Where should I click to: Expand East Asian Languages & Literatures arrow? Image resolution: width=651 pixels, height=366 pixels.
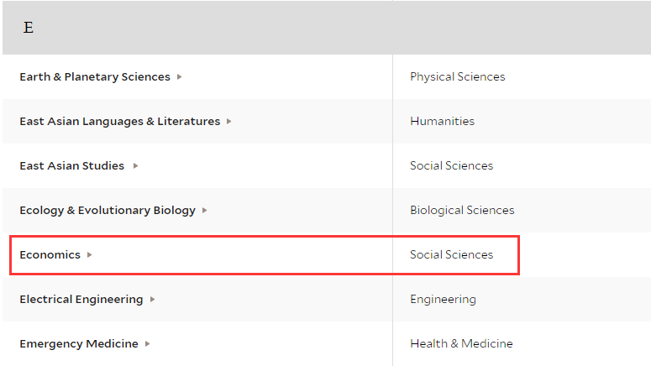point(228,122)
